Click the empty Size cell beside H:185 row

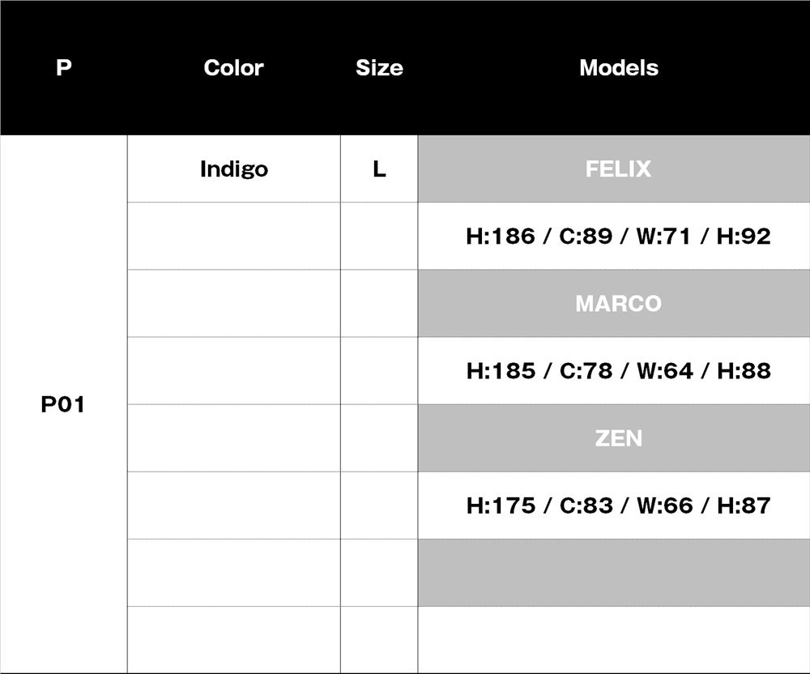click(379, 371)
